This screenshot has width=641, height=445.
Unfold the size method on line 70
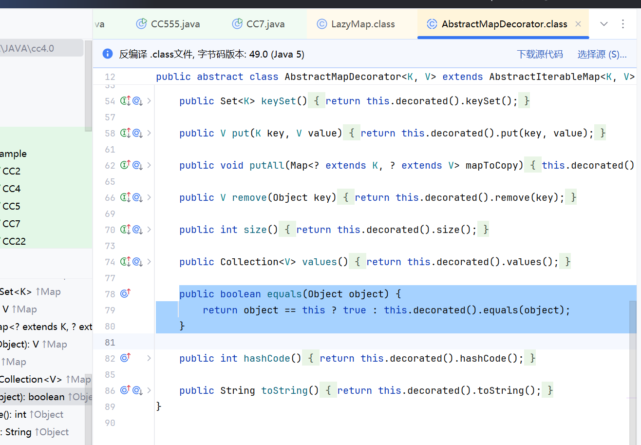click(149, 230)
